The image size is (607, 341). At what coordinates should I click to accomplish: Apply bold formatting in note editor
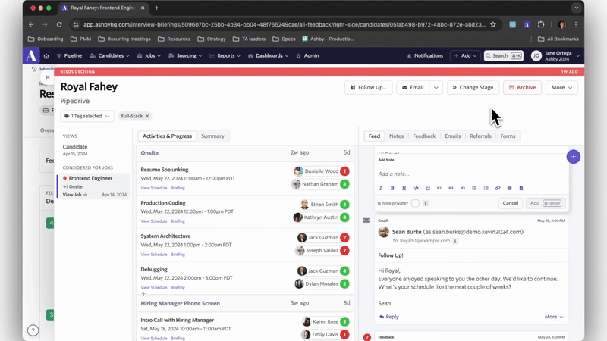pyautogui.click(x=392, y=188)
